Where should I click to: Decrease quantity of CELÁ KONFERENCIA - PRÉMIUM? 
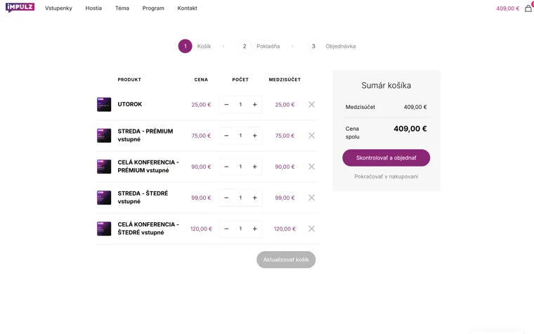(226, 167)
